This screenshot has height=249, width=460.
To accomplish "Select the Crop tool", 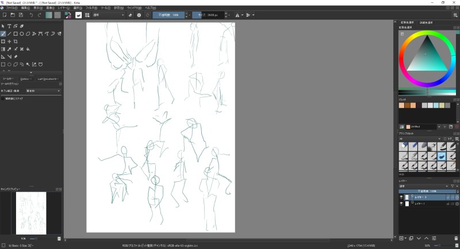I will (16, 41).
